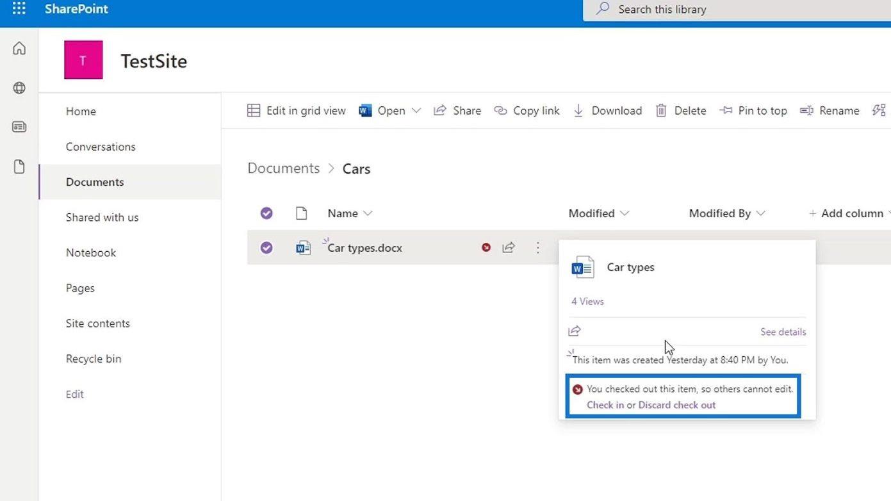Focus the Search this library box

coord(737,10)
